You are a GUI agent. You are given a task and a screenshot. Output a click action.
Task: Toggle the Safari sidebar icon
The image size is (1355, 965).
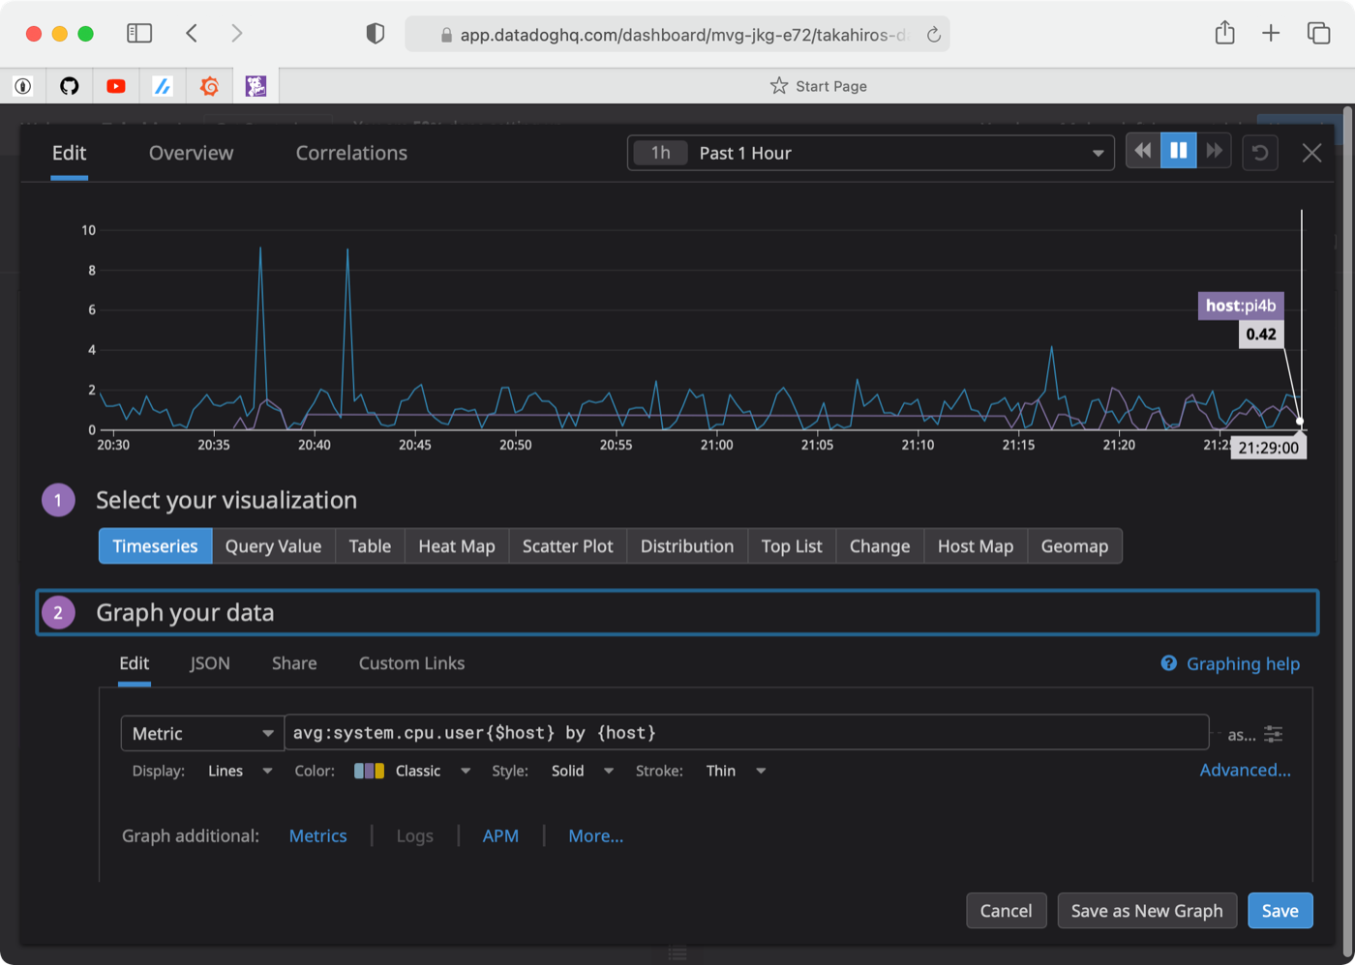tap(139, 34)
